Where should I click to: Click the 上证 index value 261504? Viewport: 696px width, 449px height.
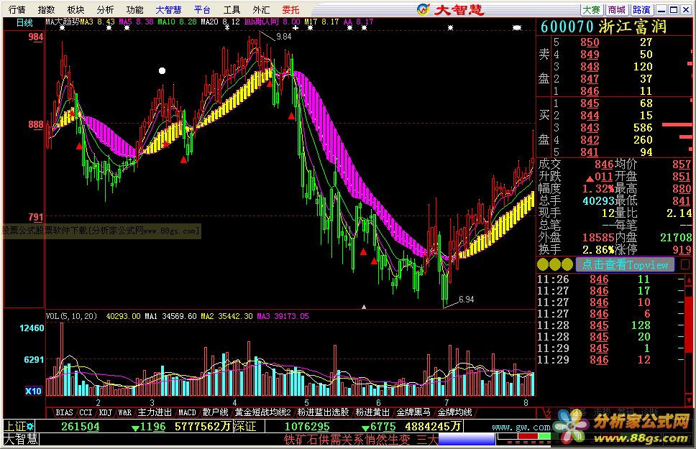(x=81, y=427)
